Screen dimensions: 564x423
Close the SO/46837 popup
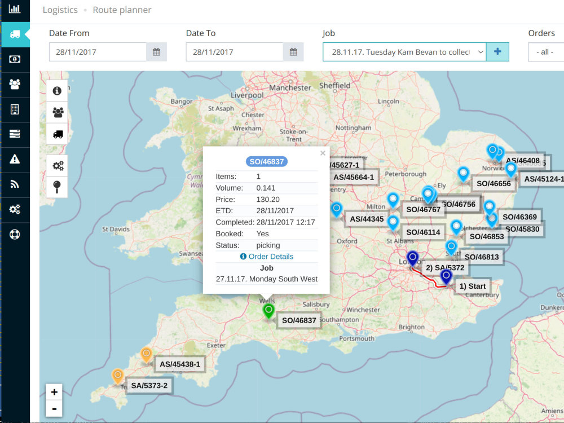(x=323, y=153)
